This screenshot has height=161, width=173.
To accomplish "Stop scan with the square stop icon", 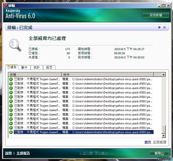I will point(164,27).
